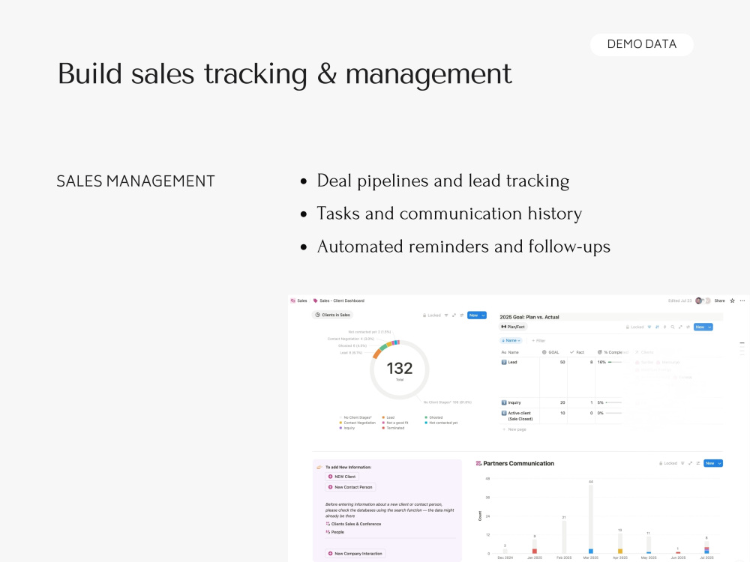Select the Clients in Sales view tab

point(332,315)
